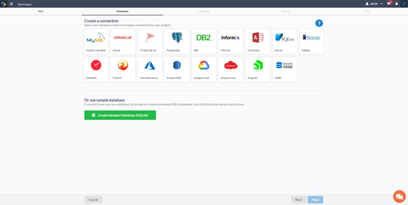Switch to the New Project tab

(x=25, y=4)
